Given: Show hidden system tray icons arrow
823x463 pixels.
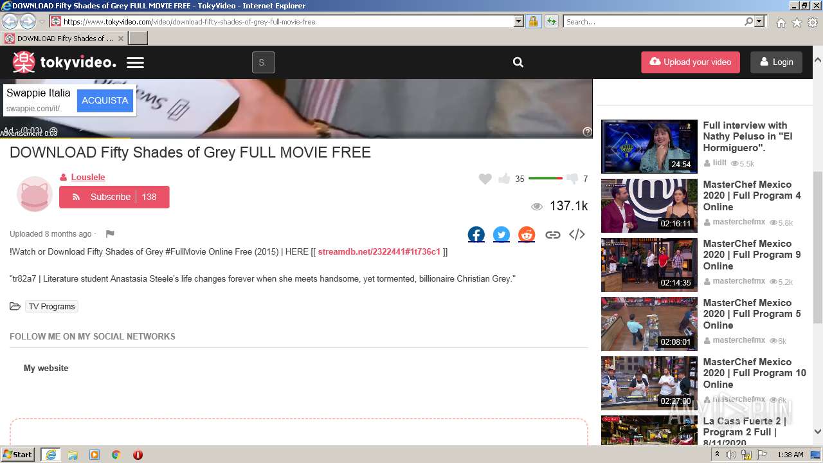Looking at the screenshot, I should coord(717,455).
